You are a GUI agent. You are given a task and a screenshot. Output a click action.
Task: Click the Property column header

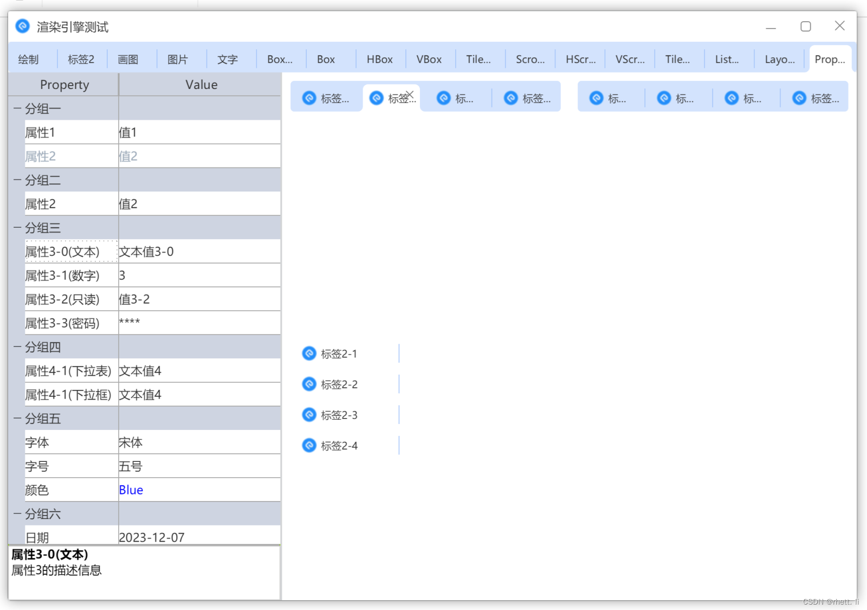[x=64, y=85]
